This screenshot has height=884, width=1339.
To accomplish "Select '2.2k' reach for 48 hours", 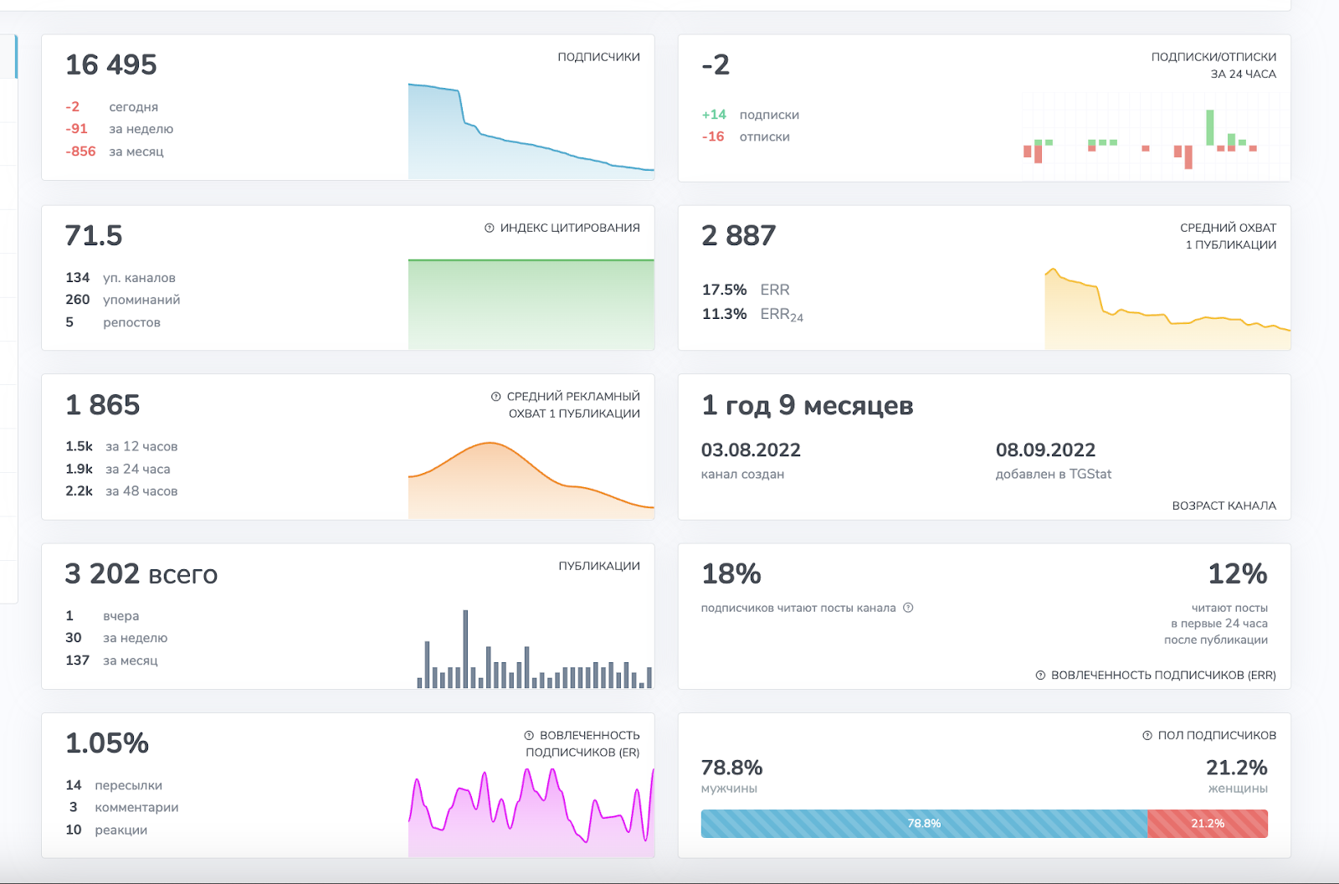I will (79, 491).
